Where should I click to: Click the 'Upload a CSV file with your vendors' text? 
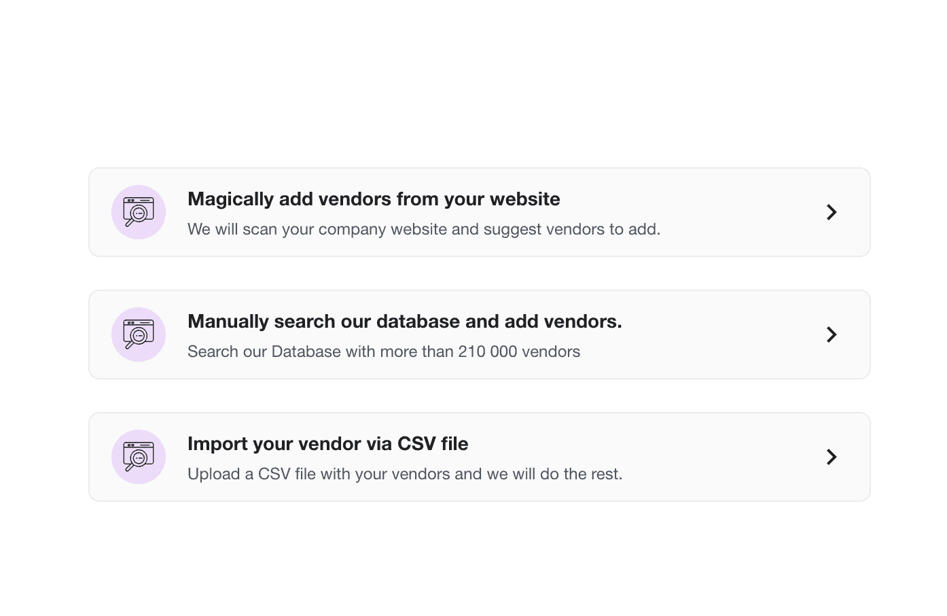[405, 474]
